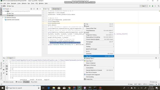
Task: Open the Python Console tool window
Action: pyautogui.click(x=8, y=82)
